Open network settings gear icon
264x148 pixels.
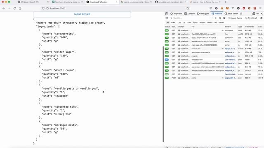[x=261, y=18]
